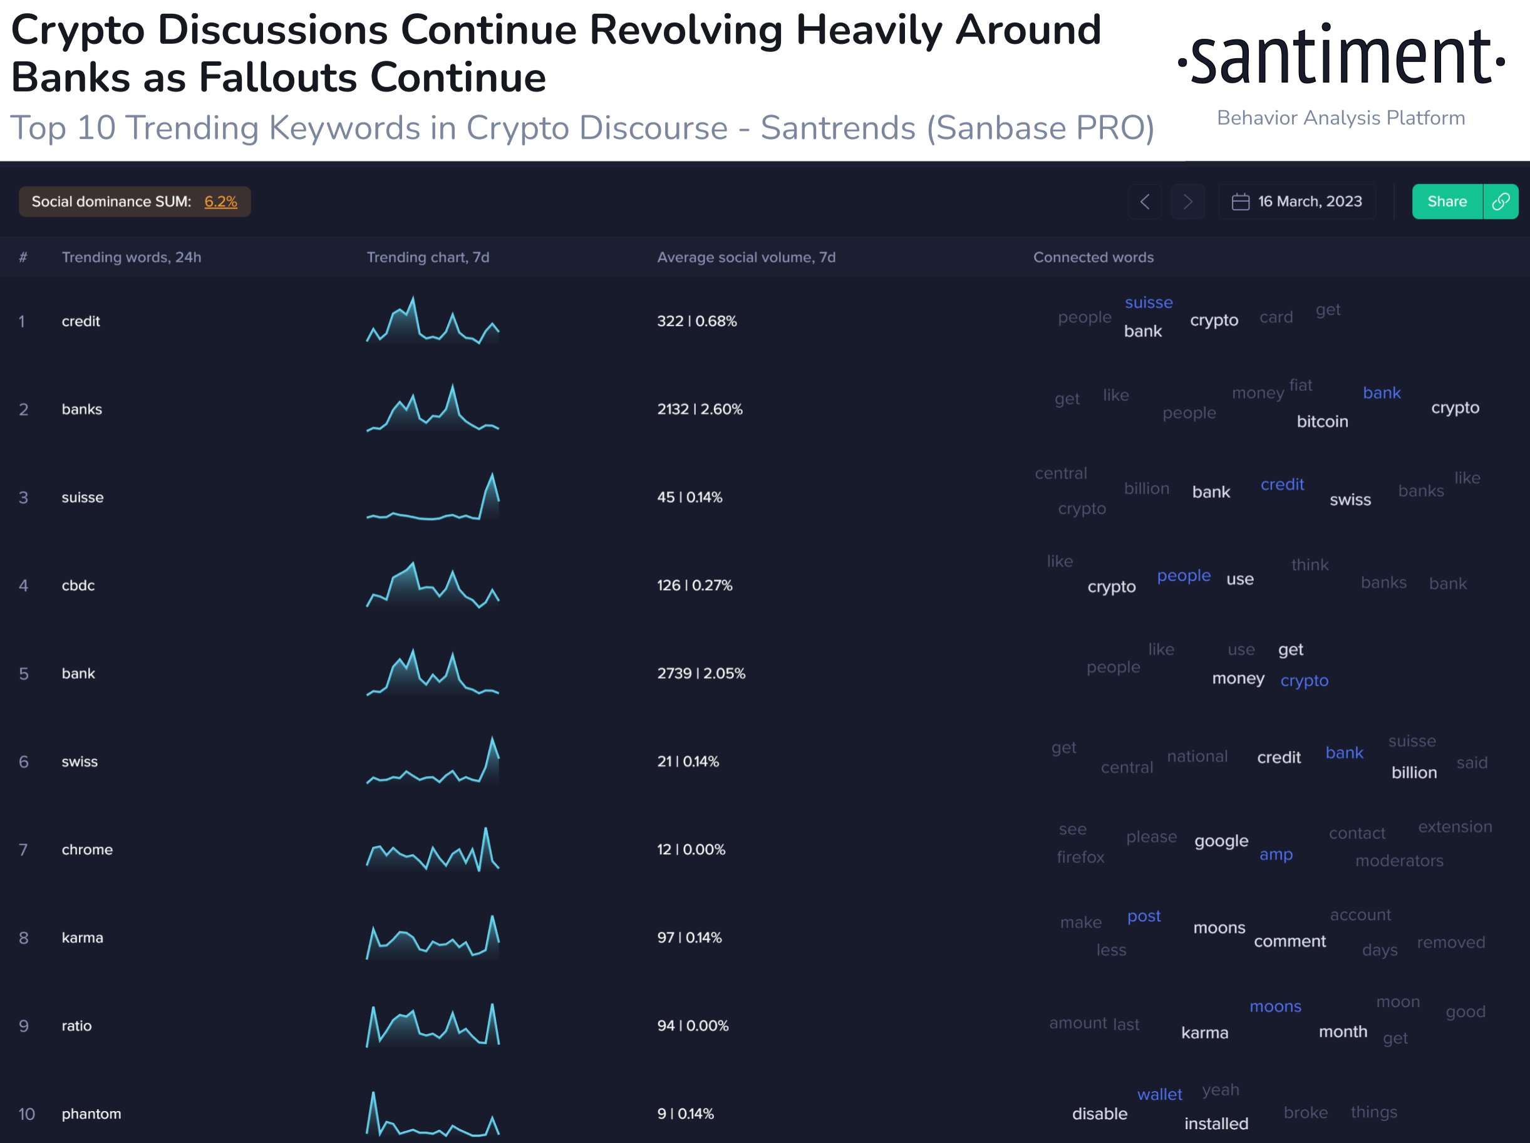1530x1143 pixels.
Task: Click the previous date arrow
Action: coord(1145,201)
